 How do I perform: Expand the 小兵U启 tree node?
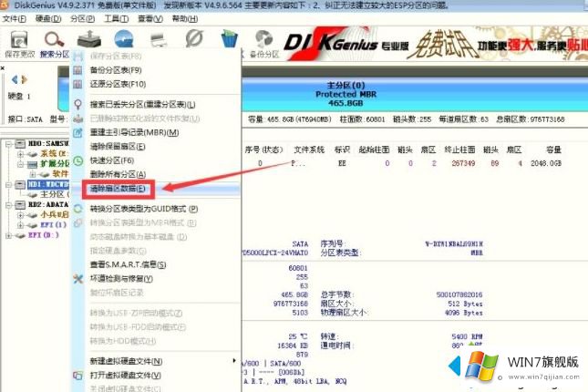tap(21, 215)
